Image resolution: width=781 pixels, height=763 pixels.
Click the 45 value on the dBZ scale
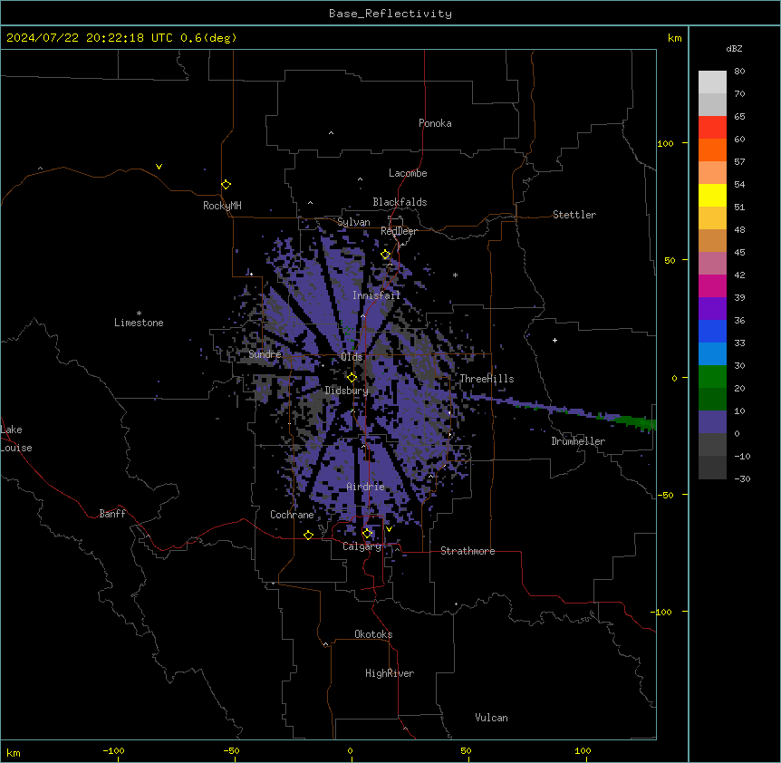(739, 253)
